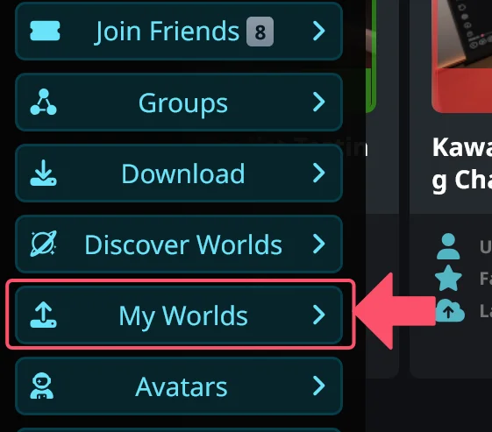Click the Groups network nodes icon
This screenshot has width=492, height=432.
point(43,102)
